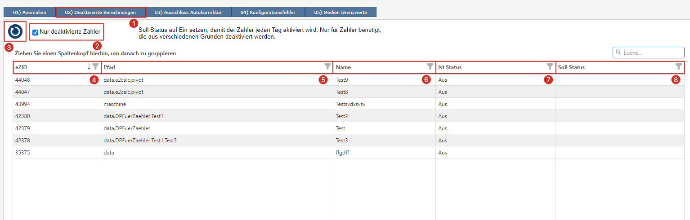This screenshot has height=220, width=690.
Task: Click the e2ID sort arrow
Action: [x=89, y=67]
